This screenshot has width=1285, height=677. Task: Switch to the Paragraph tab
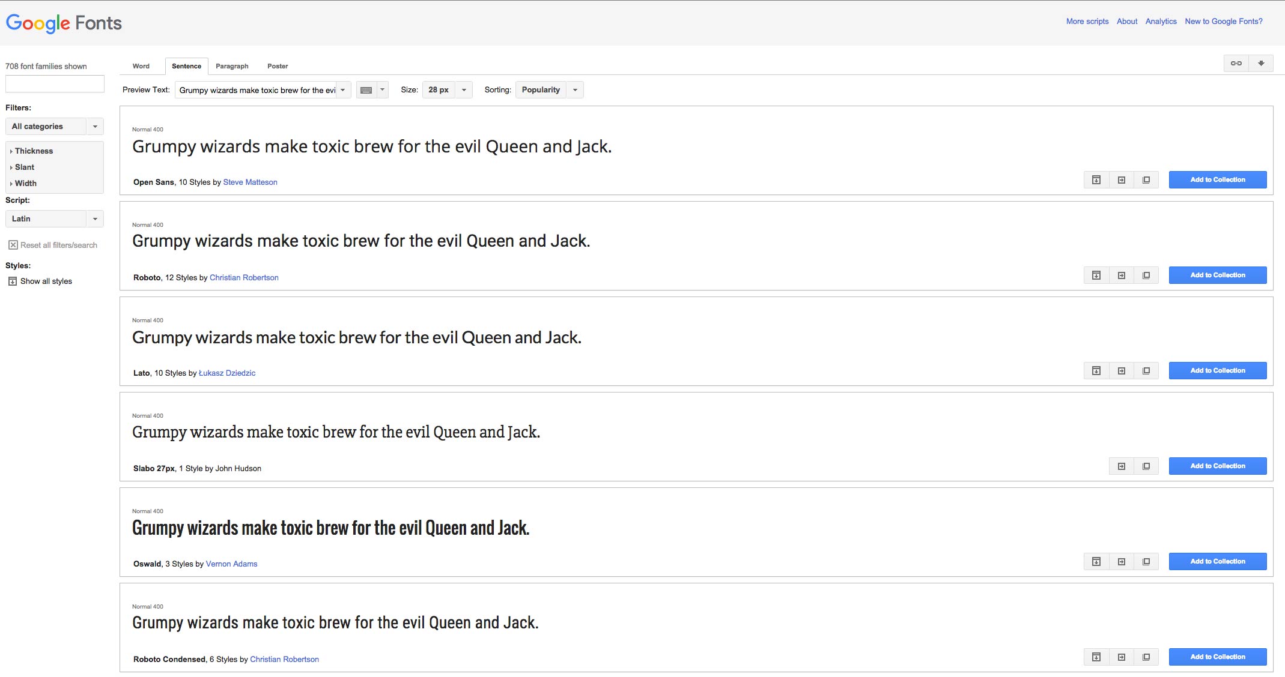pyautogui.click(x=232, y=66)
